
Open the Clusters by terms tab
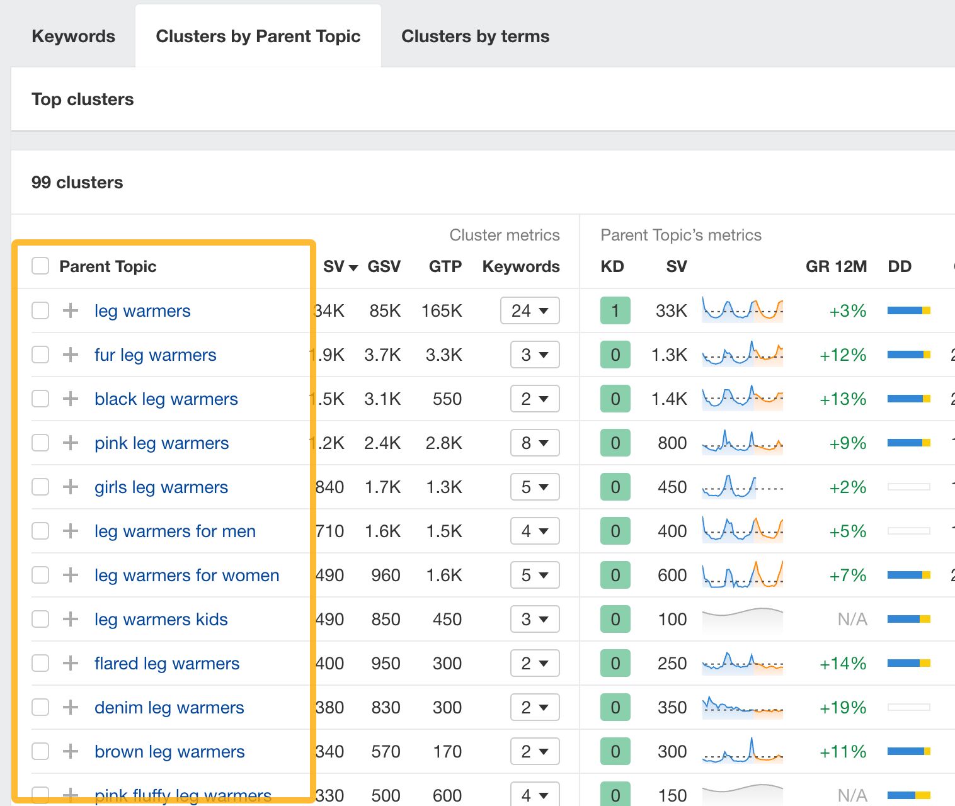click(475, 36)
